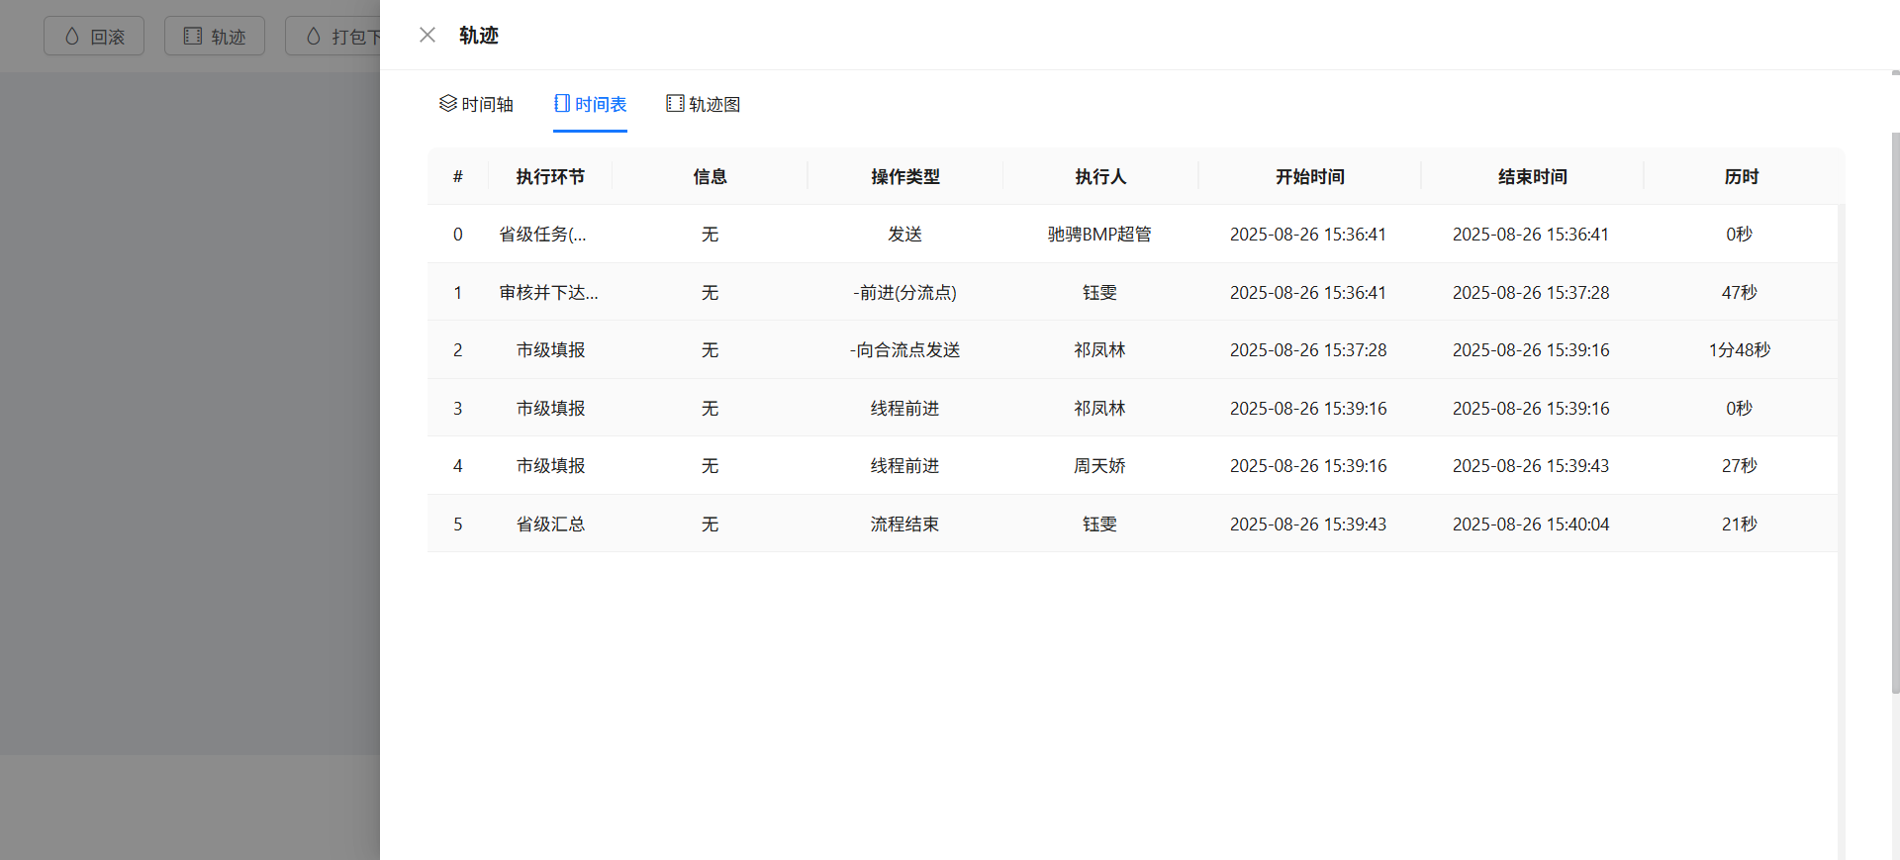Select the 时间表 tab label
The width and height of the screenshot is (1900, 860).
tap(601, 104)
